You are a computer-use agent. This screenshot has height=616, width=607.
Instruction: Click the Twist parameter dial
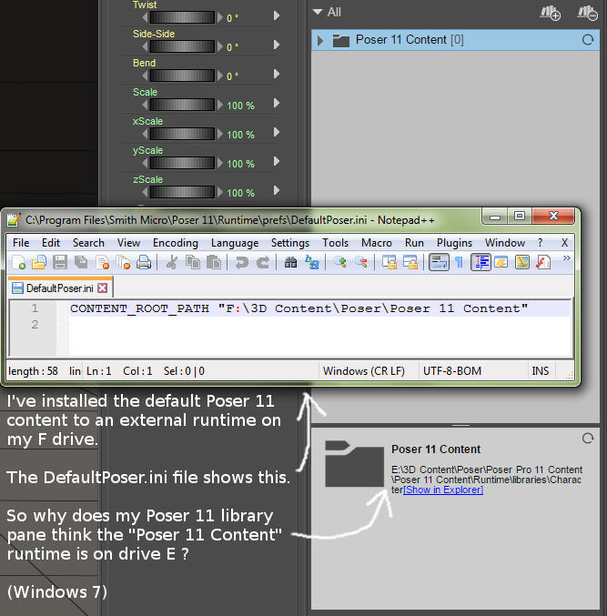point(182,17)
